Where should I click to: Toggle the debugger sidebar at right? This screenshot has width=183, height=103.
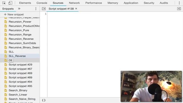pos(179,9)
